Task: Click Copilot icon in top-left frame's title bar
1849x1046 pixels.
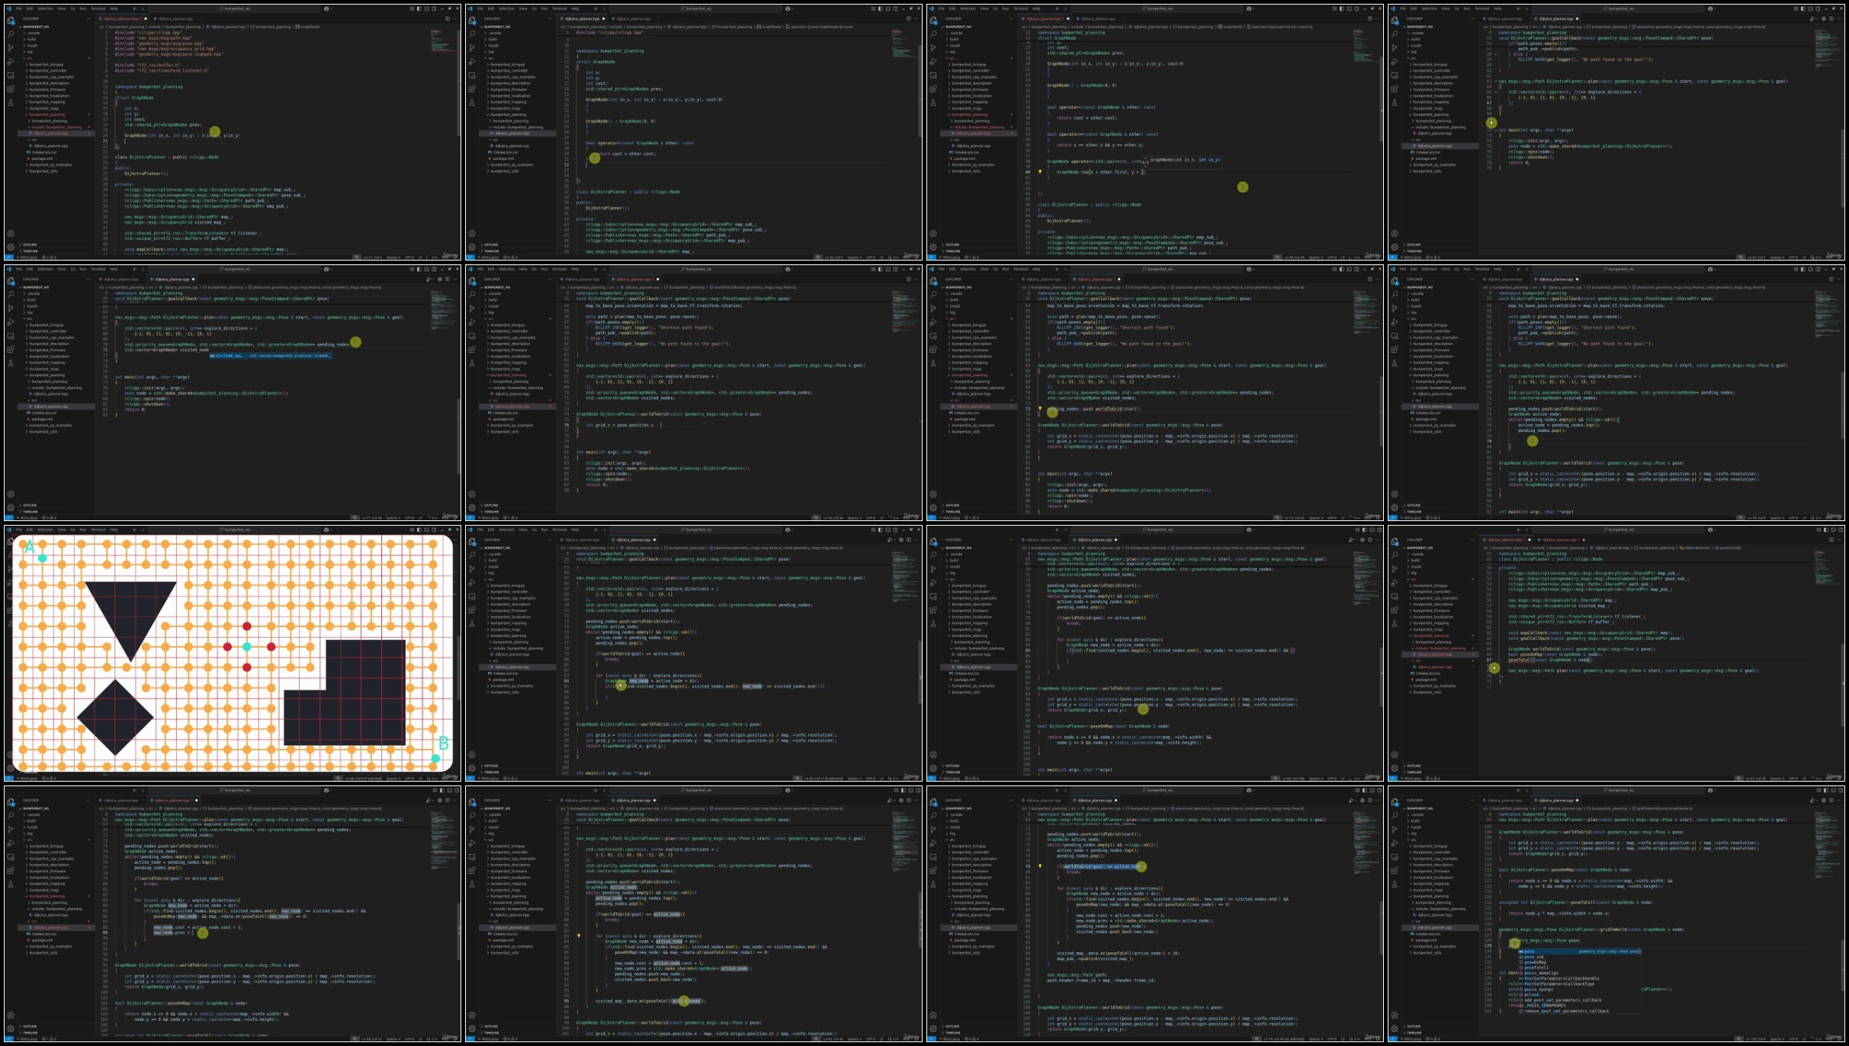Action: [x=326, y=8]
